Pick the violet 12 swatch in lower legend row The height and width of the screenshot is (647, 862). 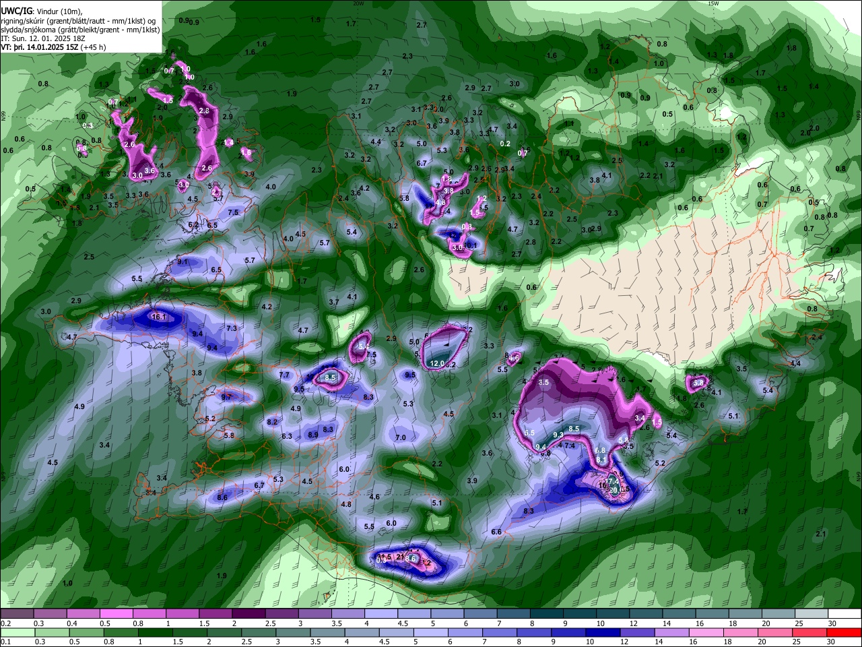[x=636, y=632]
